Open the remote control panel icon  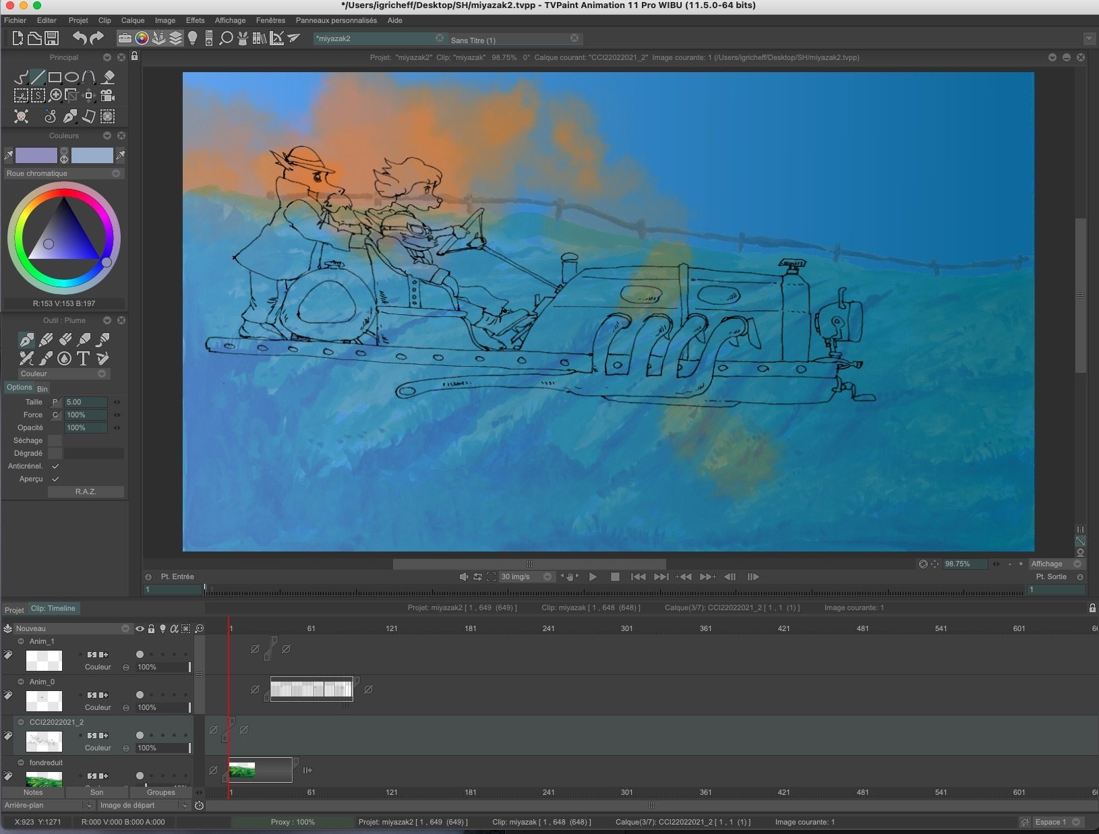pos(209,38)
